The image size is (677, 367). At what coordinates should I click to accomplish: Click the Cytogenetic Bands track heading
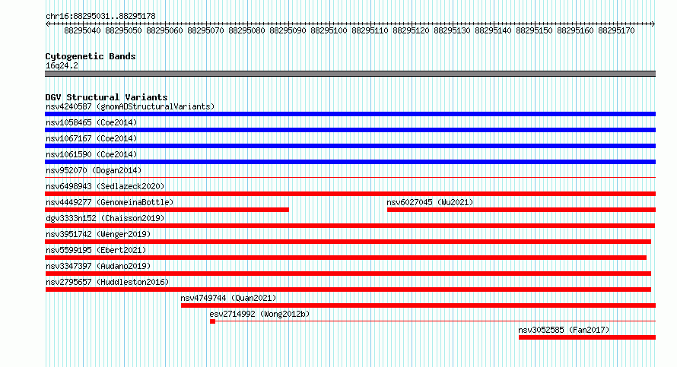click(91, 56)
